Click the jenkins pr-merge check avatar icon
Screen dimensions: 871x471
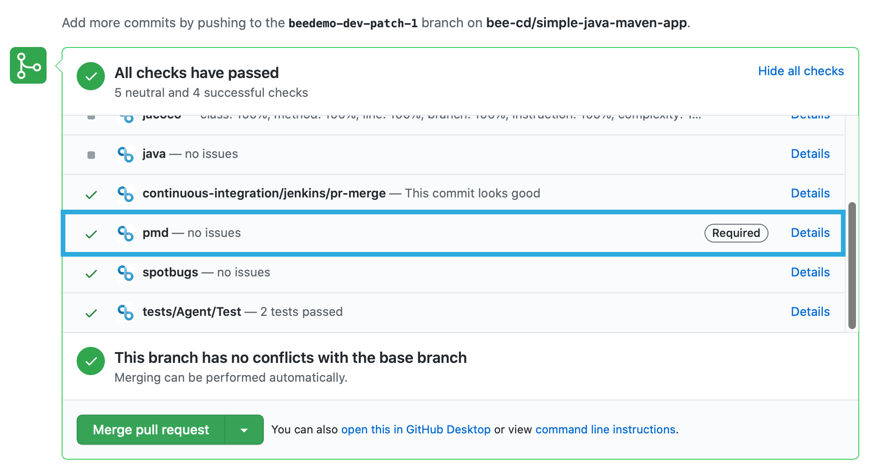pos(126,194)
